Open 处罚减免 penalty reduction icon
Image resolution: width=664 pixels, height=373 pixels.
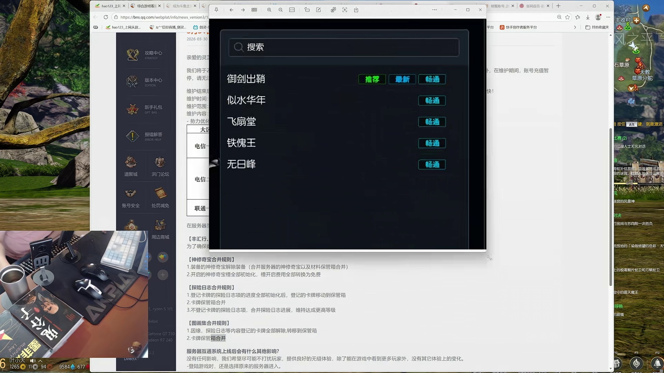click(x=160, y=198)
